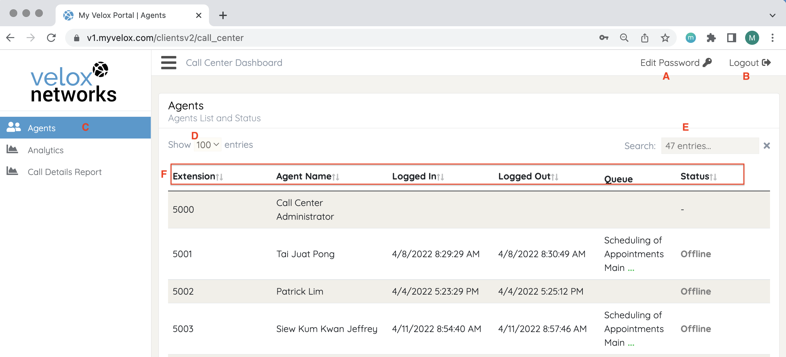This screenshot has width=786, height=357.
Task: Click the browser reload icon
Action: click(x=51, y=38)
